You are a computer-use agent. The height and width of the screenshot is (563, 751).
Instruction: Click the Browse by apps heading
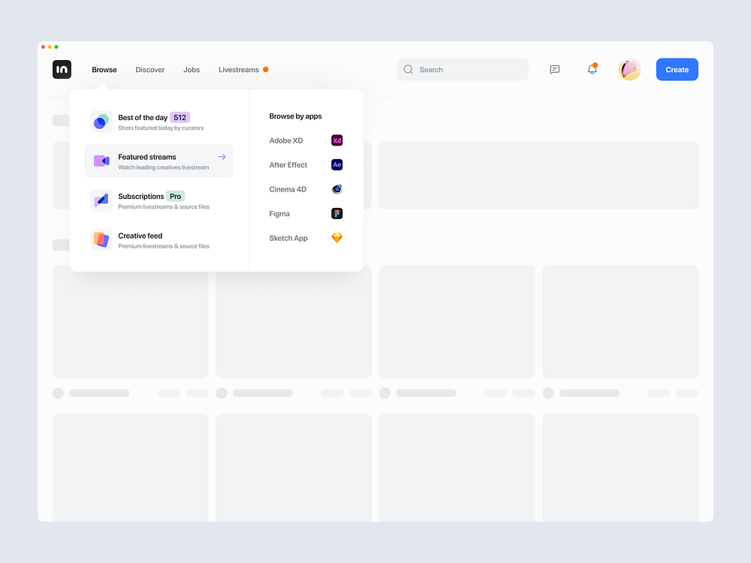click(295, 116)
